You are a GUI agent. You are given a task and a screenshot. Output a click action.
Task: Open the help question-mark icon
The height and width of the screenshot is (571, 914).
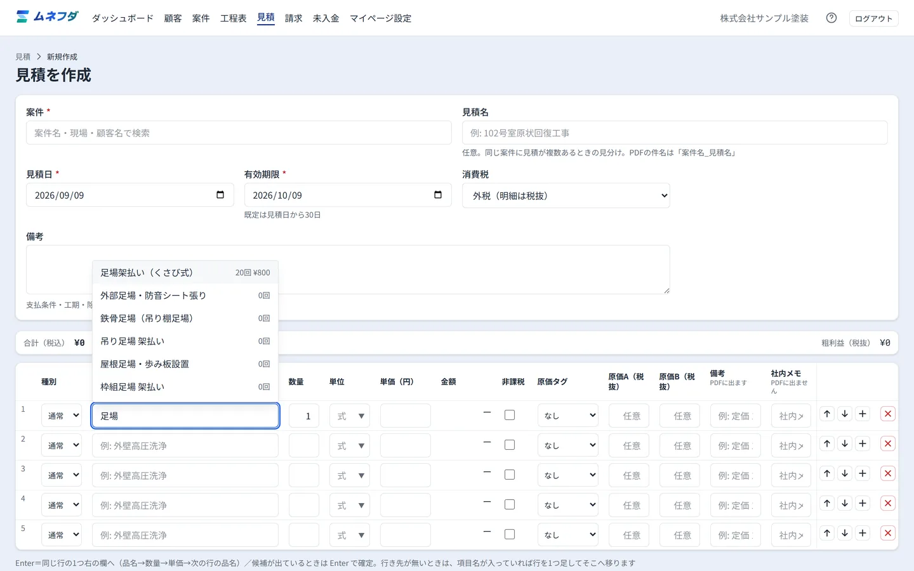coord(831,18)
